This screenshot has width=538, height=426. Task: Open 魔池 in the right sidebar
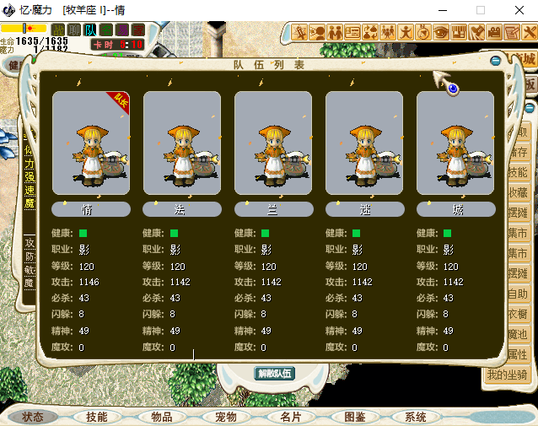pos(518,335)
